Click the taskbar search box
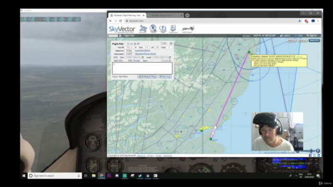Screen dimensions: 333x187 [55, 176]
